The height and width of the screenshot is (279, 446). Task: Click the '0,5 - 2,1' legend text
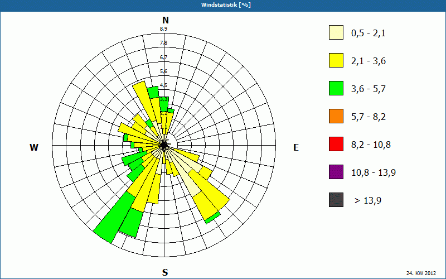(369, 33)
